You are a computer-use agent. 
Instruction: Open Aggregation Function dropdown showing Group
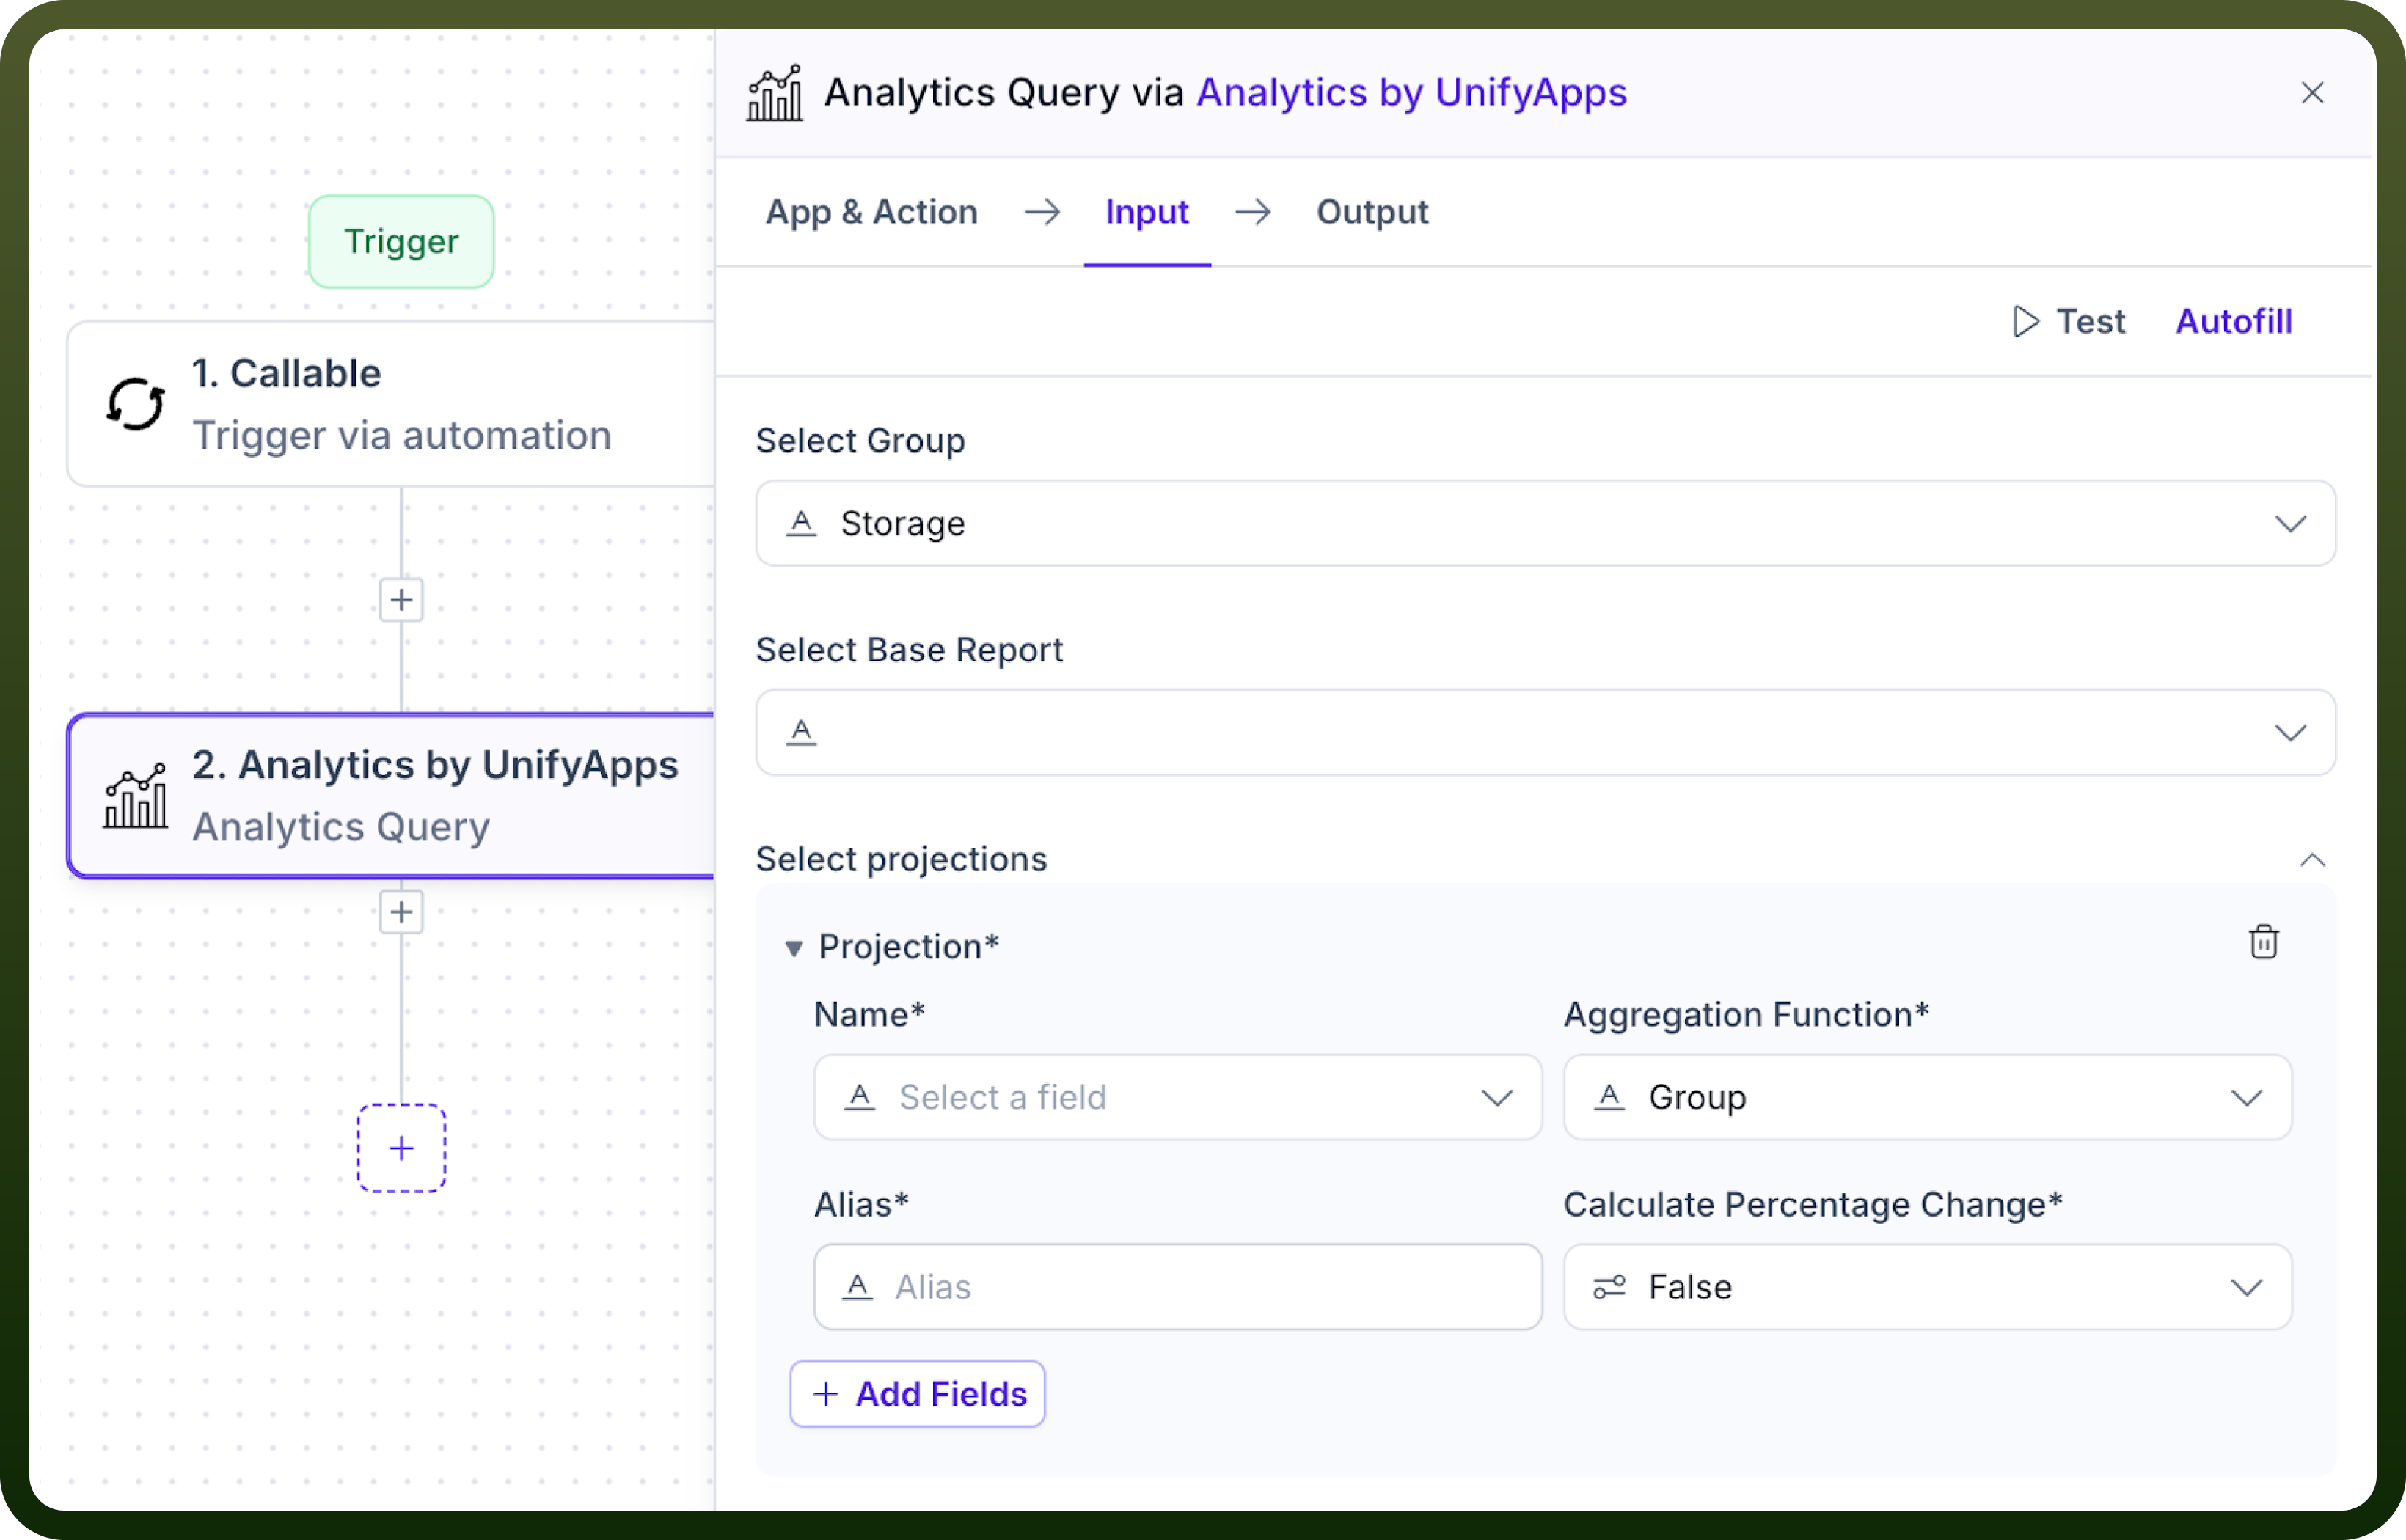[1927, 1097]
